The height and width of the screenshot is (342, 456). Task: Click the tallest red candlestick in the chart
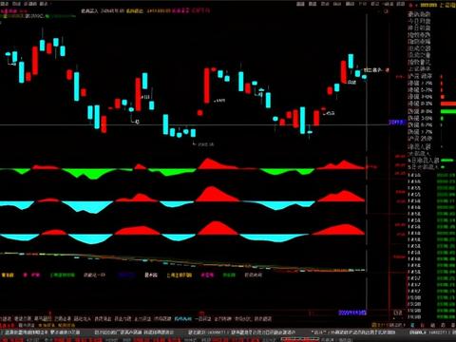click(x=207, y=85)
